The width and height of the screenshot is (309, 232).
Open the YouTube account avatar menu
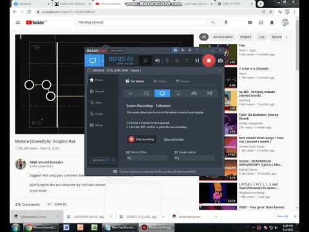285,23
